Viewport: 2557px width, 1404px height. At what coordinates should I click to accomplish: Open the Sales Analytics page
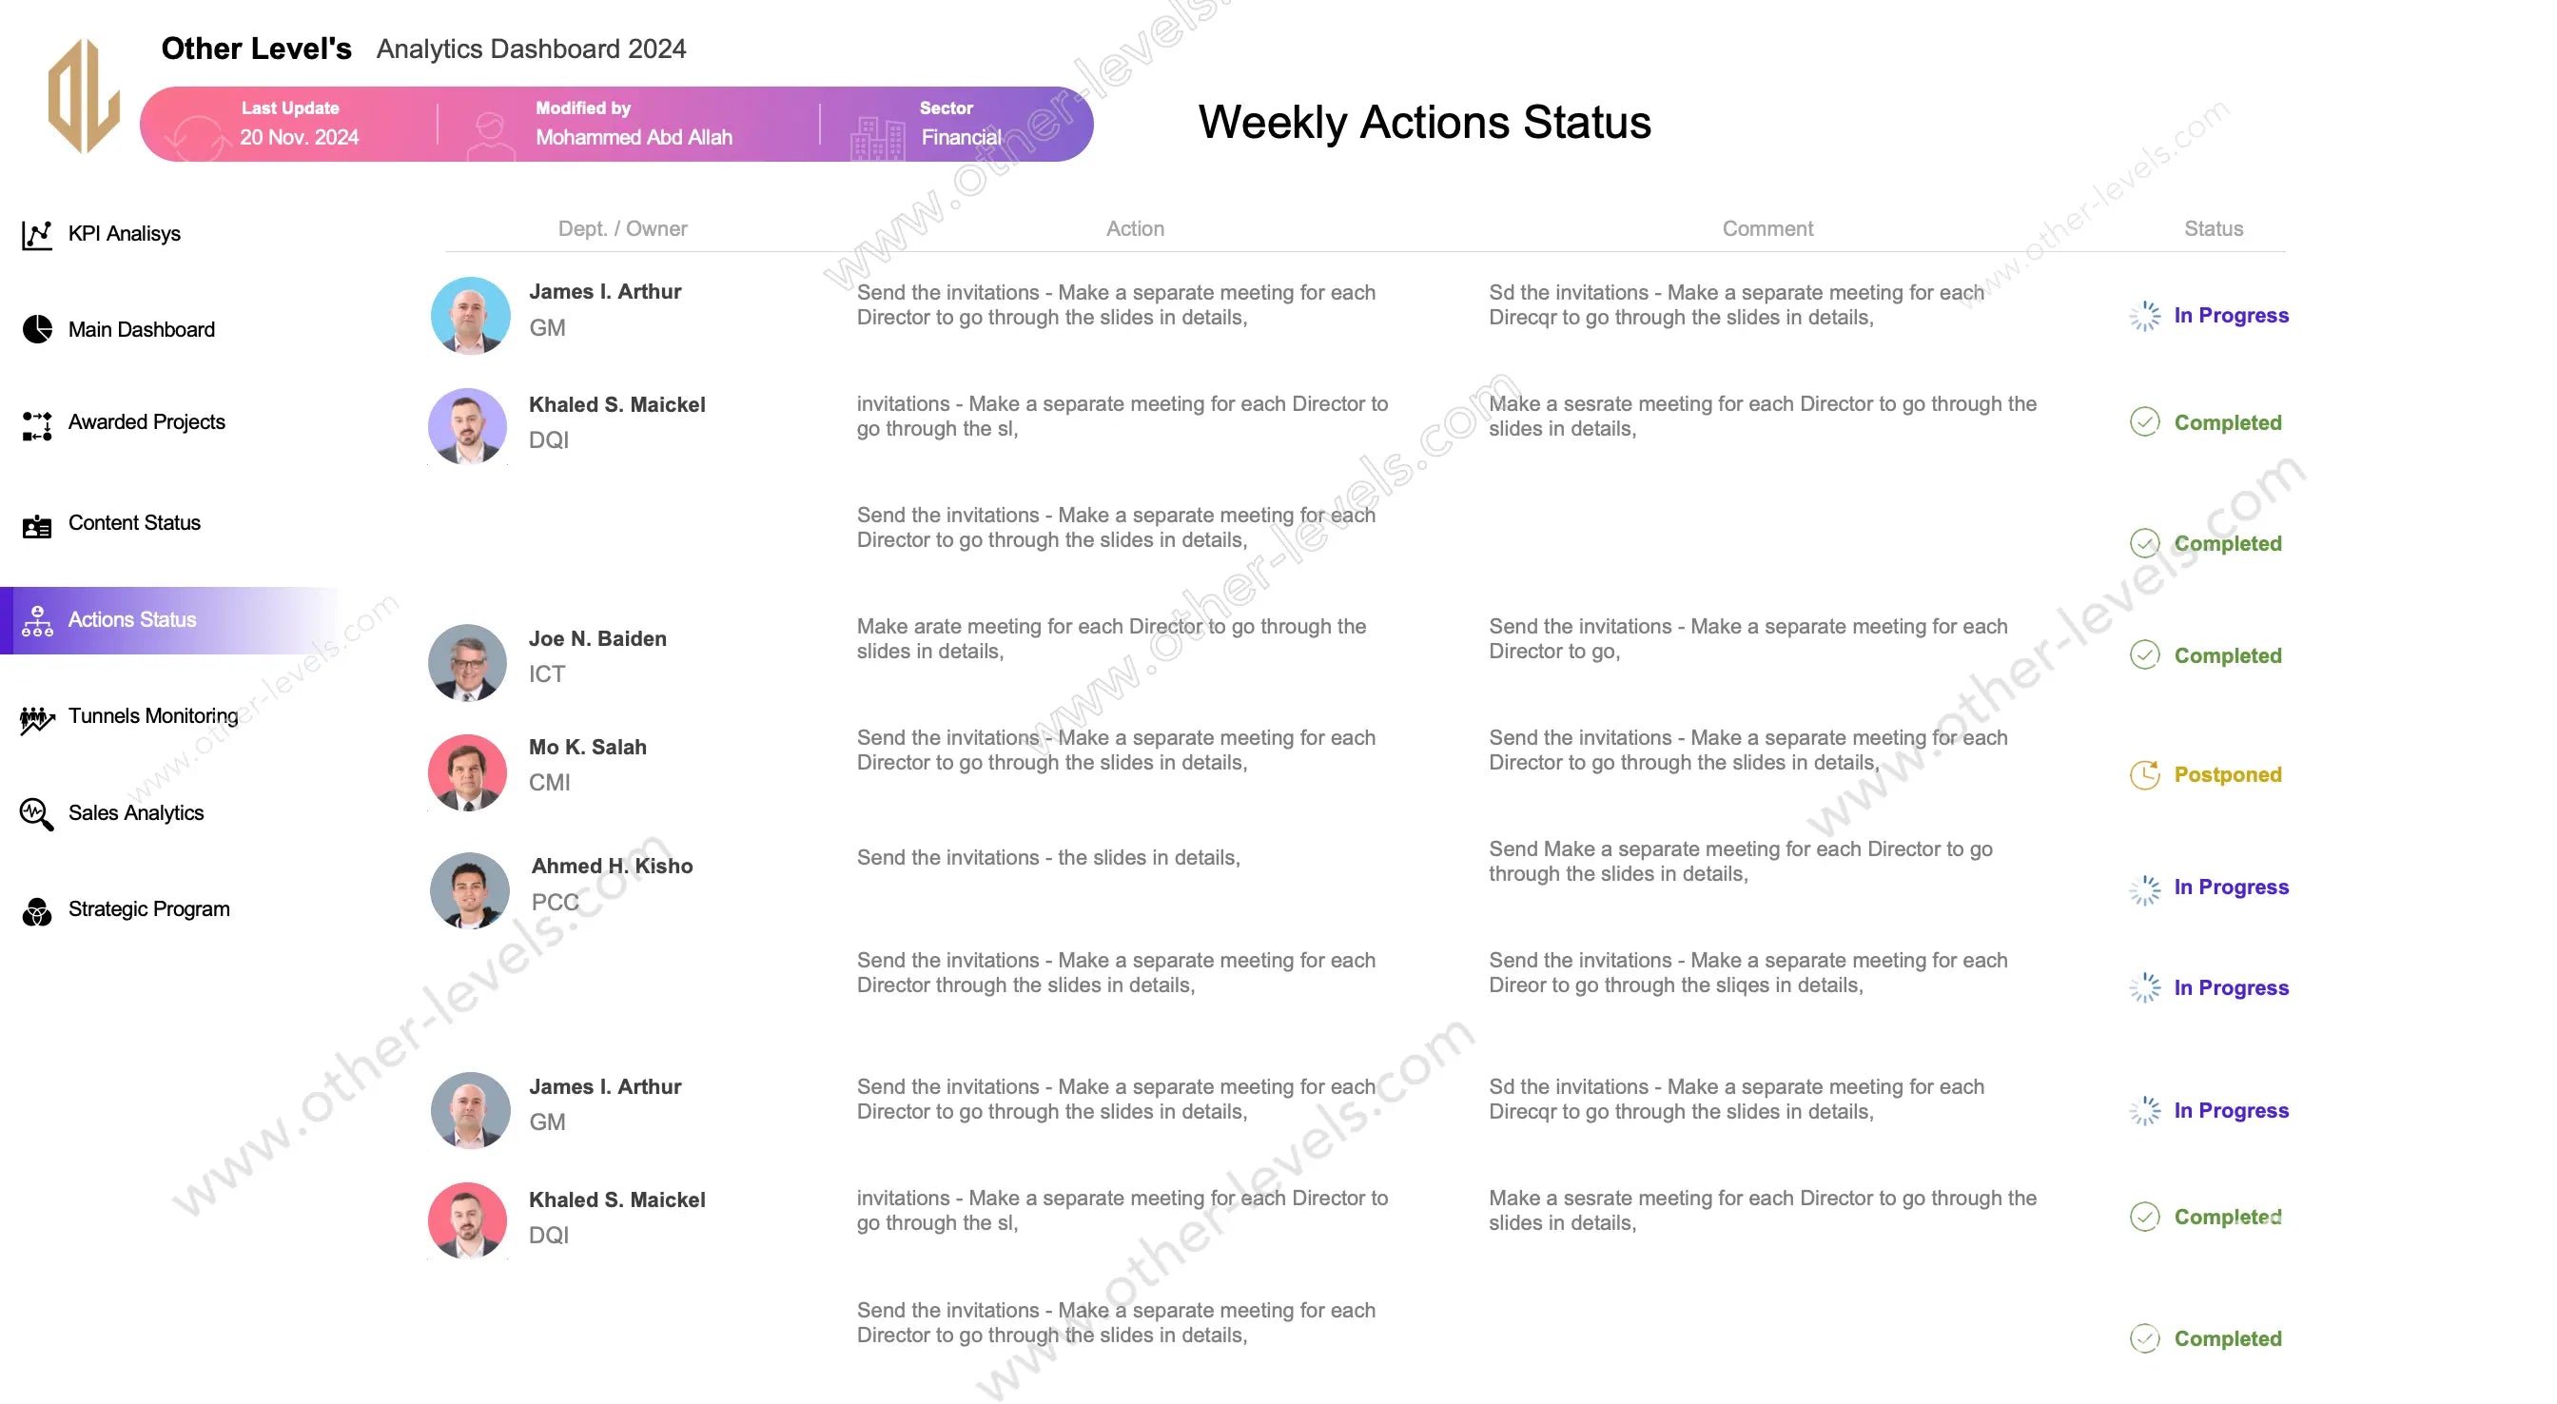[x=136, y=813]
